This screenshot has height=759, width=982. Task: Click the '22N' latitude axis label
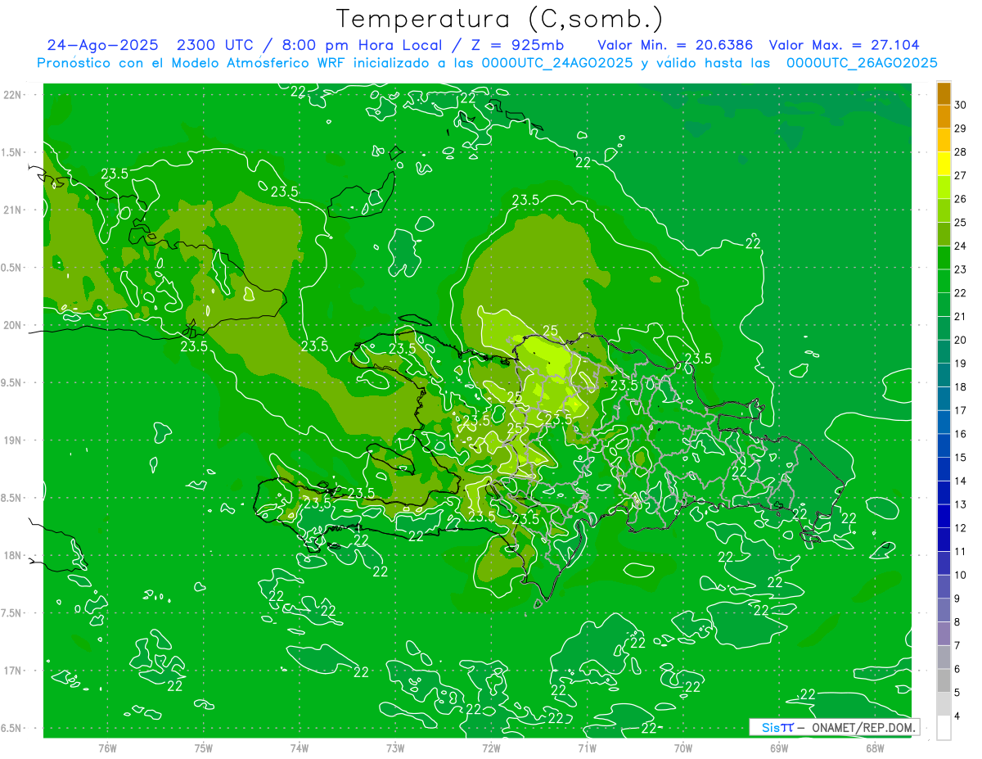(x=12, y=95)
